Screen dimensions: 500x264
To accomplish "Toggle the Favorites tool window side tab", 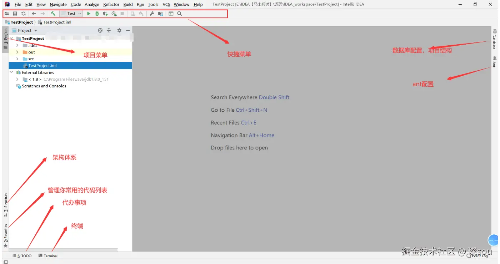I will tap(6, 236).
